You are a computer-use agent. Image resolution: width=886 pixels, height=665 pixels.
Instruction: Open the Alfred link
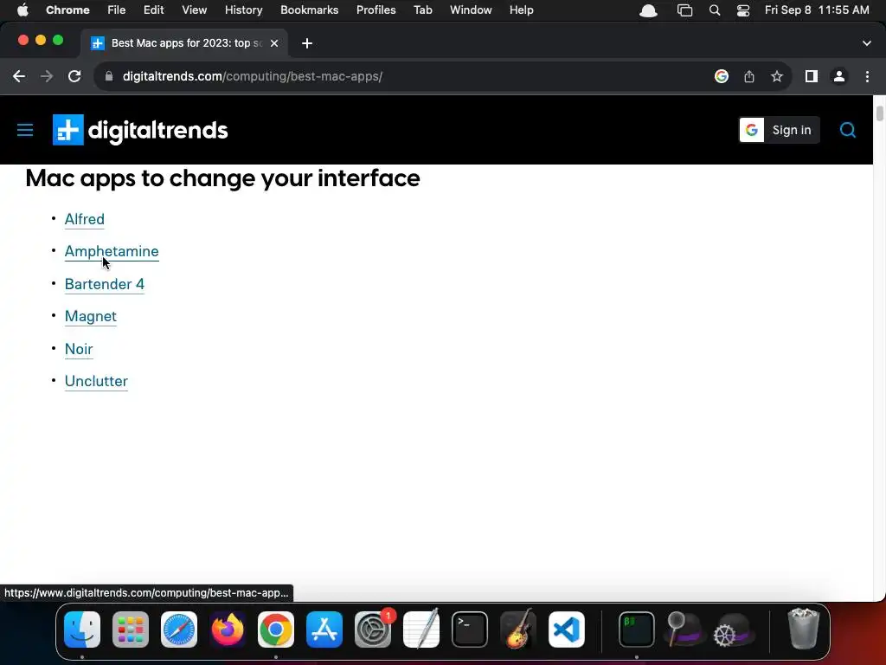(85, 219)
